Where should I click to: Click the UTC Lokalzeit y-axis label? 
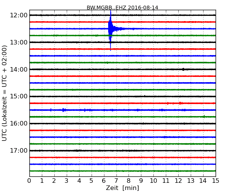[x=5, y=93]
